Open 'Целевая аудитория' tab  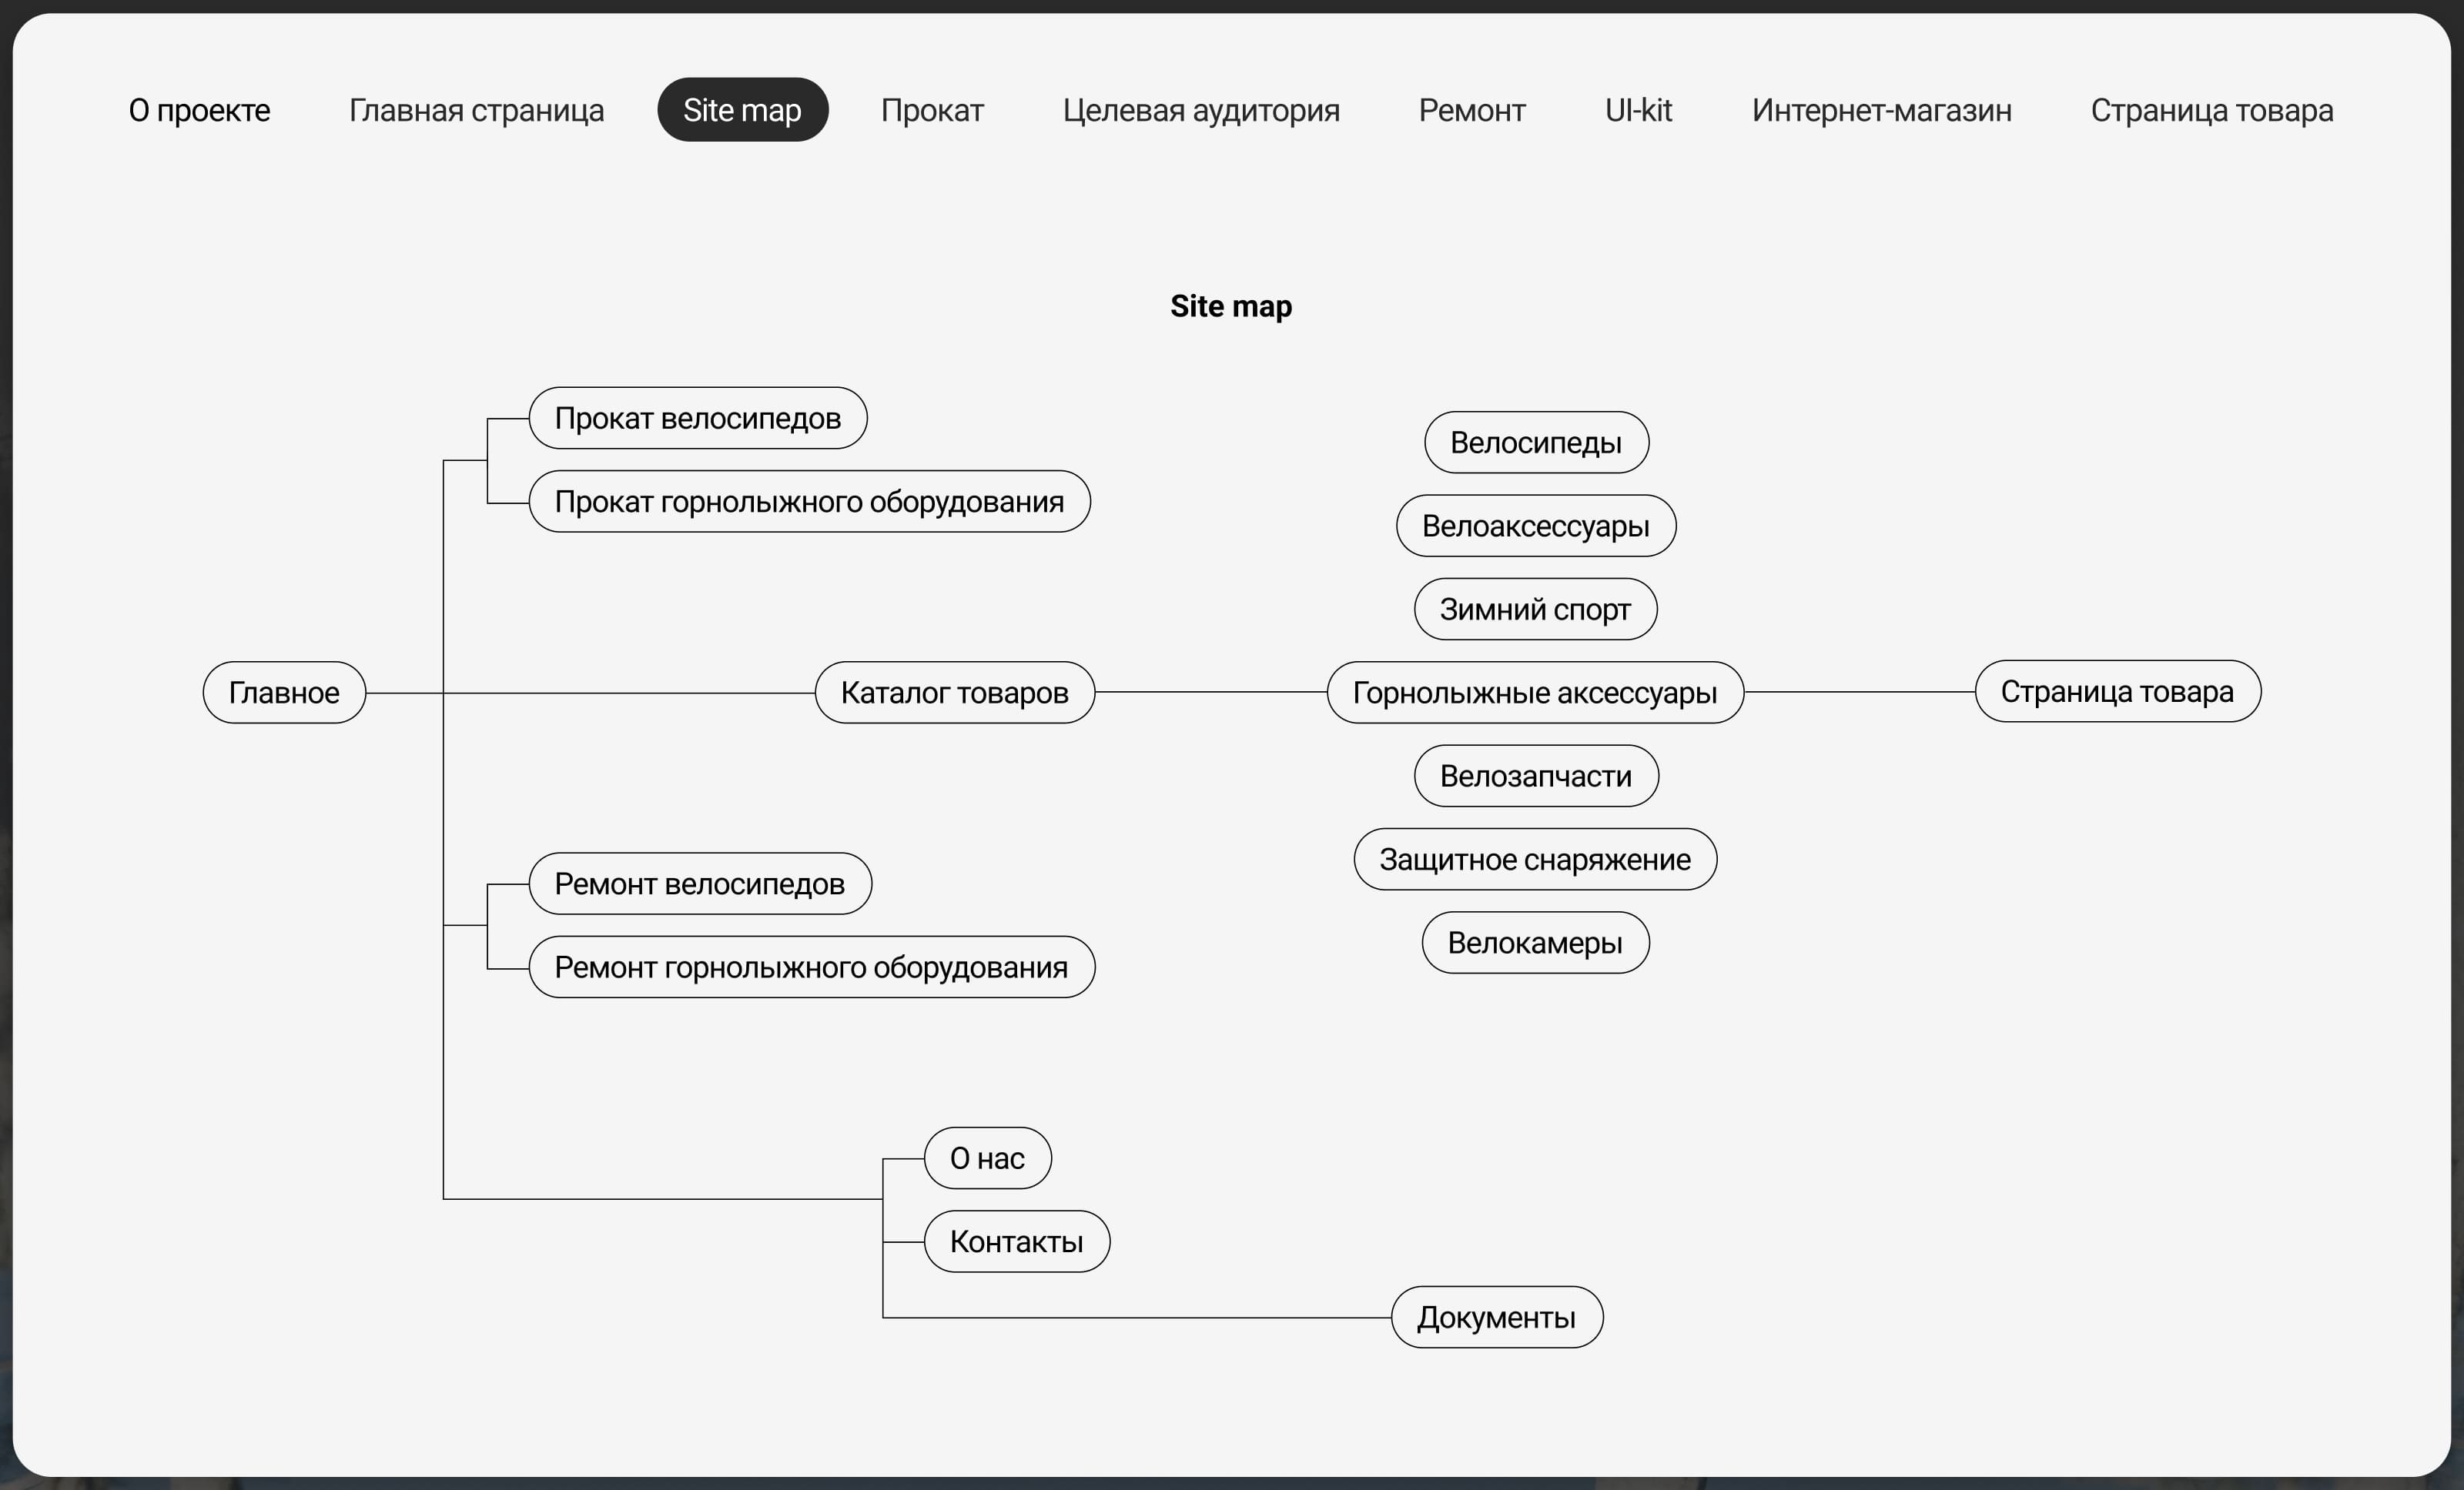click(1201, 110)
